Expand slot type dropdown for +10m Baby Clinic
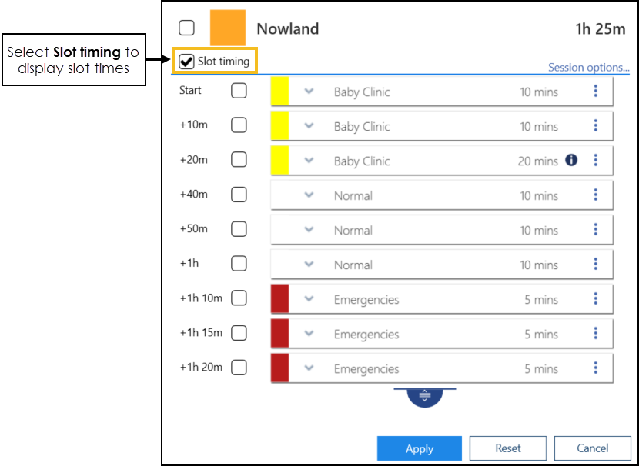639x466 pixels. (x=309, y=125)
